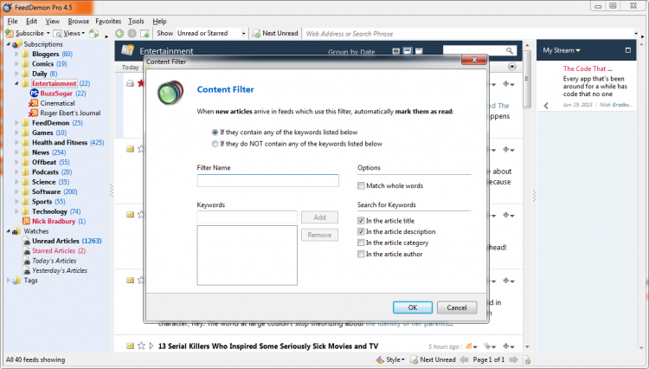The height and width of the screenshot is (369, 649).
Task: Click the green Back navigation icon
Action: point(119,34)
